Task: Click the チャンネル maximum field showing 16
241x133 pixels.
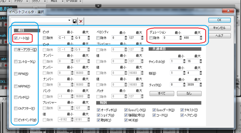Action: (x=193, y=61)
